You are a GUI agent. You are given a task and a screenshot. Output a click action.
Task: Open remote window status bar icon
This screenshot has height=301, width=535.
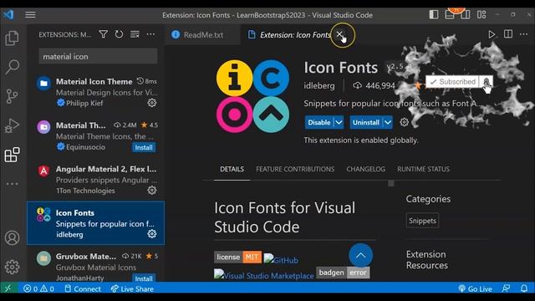[8, 288]
